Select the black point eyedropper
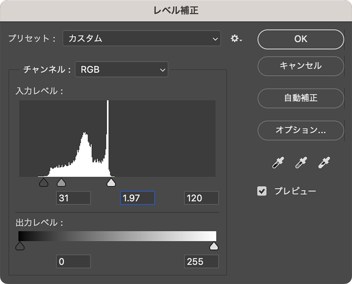This screenshot has width=352, height=284. point(278,163)
